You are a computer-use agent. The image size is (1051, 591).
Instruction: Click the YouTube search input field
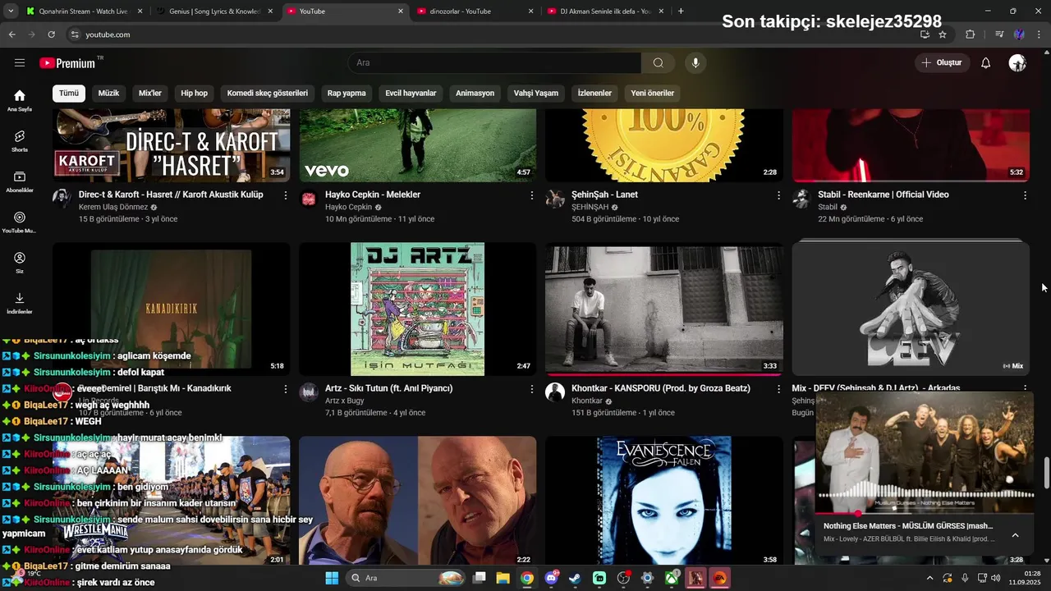(494, 62)
